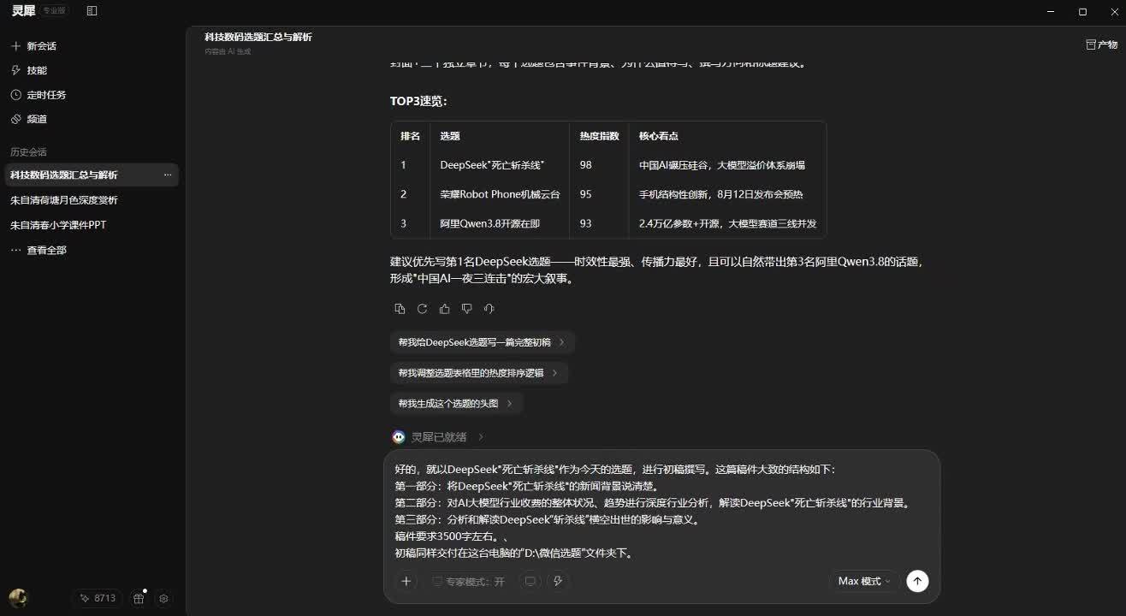The width and height of the screenshot is (1126, 616).
Task: Click cell 中国AI碾压硅谷，大模型溢价体系崩塌
Action: coord(722,165)
